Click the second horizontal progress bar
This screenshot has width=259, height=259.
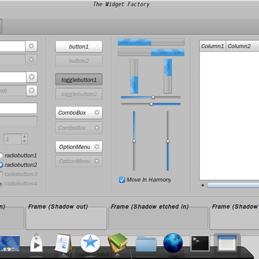tap(151, 52)
